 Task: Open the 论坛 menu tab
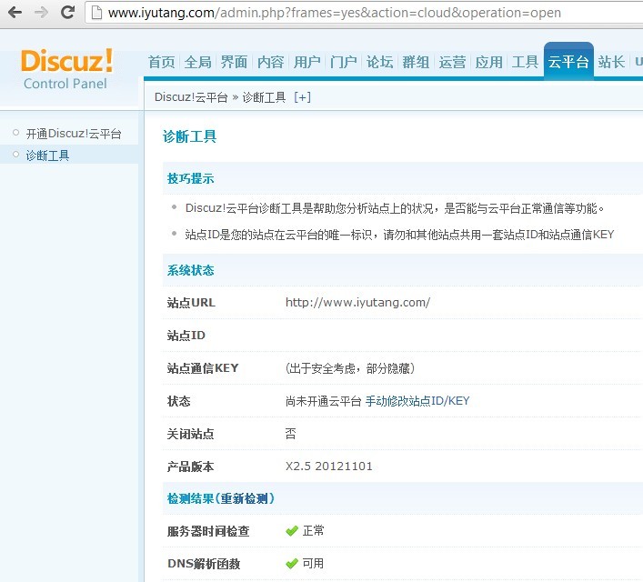tap(380, 63)
